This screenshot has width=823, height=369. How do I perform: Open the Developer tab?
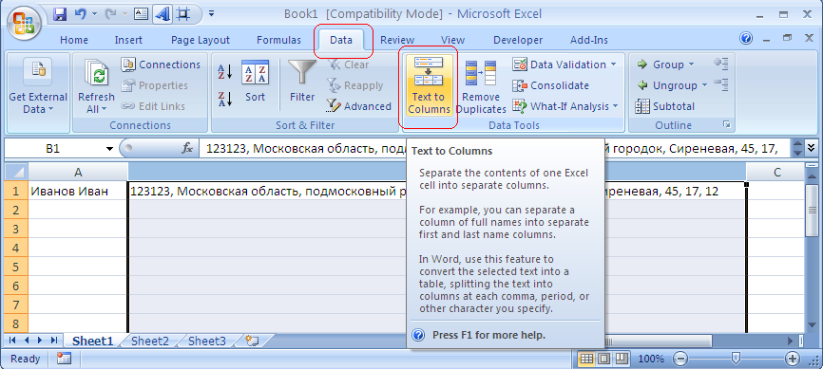tap(518, 41)
